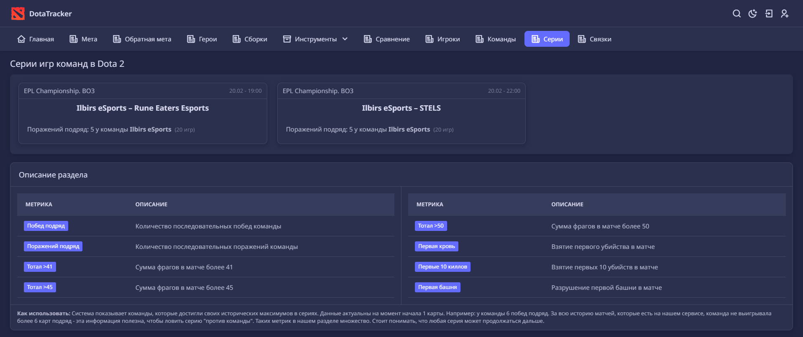The image size is (803, 337).
Task: Open Ilbirs eSports – Rune Eaters Esports match
Action: [x=143, y=108]
